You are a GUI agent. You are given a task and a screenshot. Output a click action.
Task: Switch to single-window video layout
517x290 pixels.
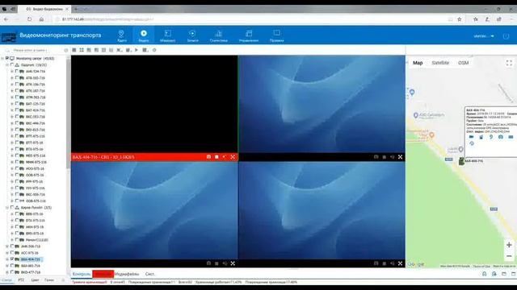tap(74, 50)
